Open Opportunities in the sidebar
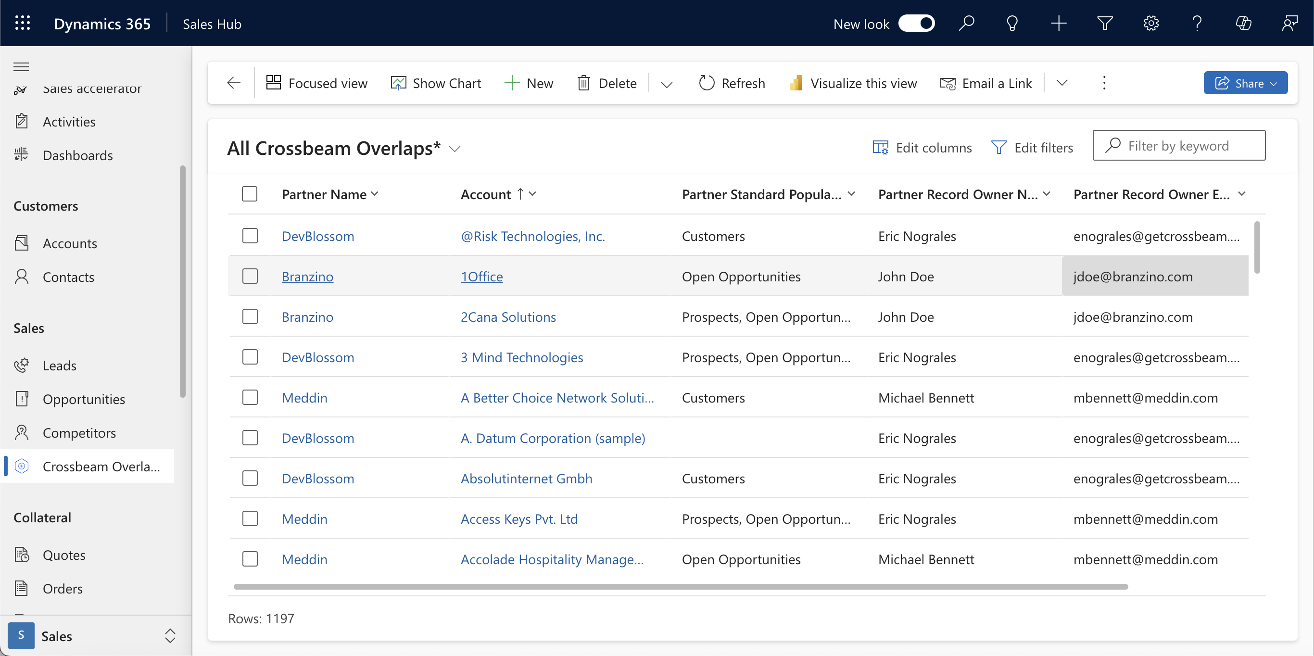 [x=84, y=399]
